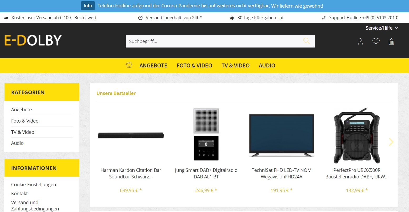This screenshot has width=409, height=212.
Task: Open Harman Kardon Citation Bar soundbar image
Action: pyautogui.click(x=131, y=135)
